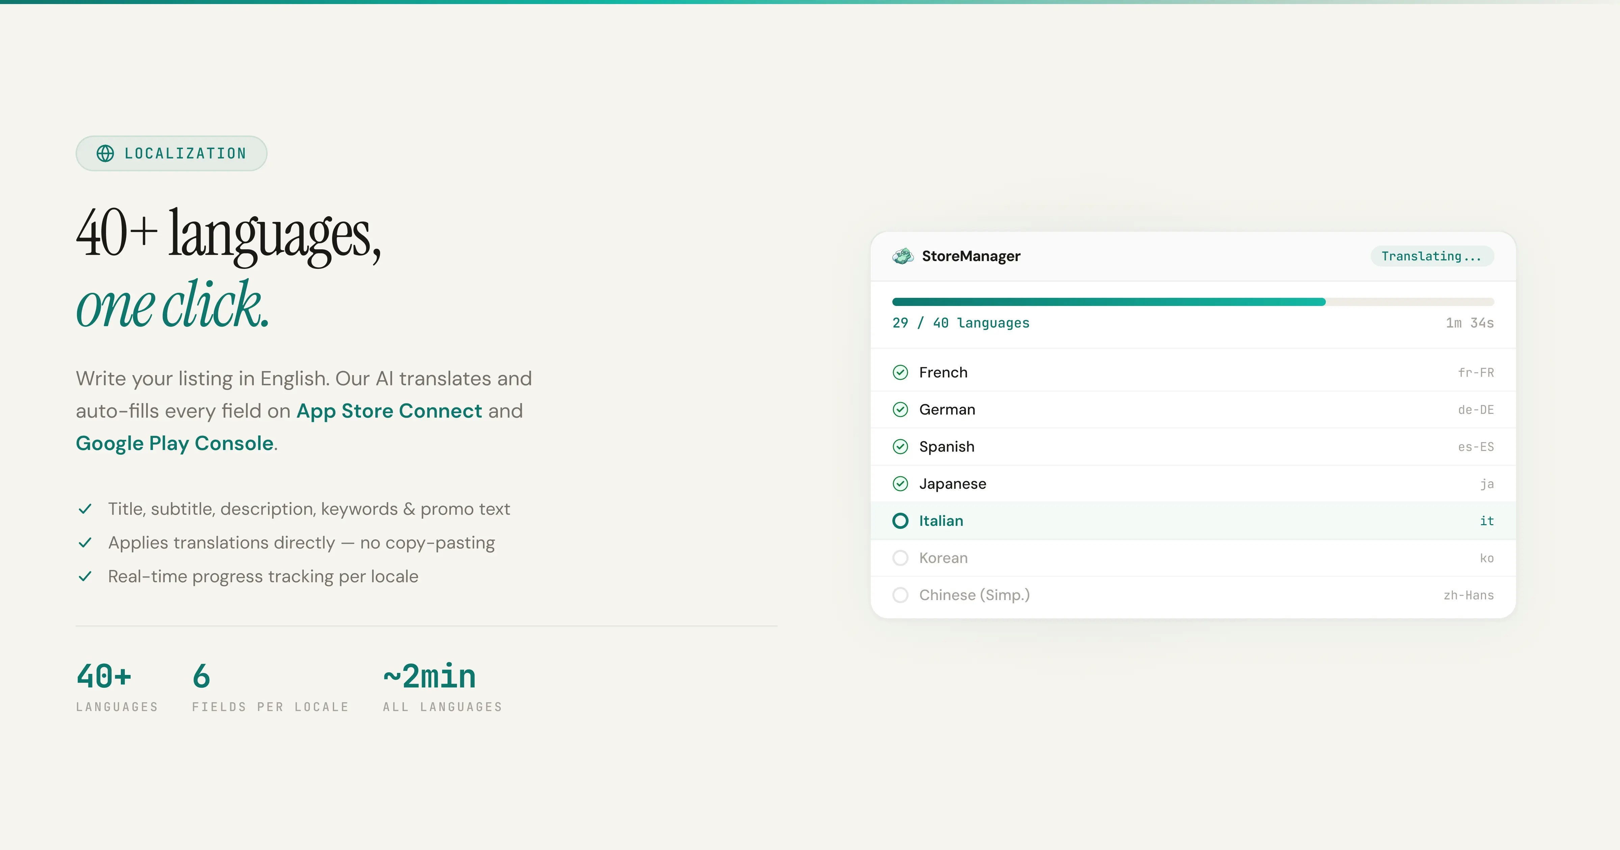Click the checkmark icon beside German
The width and height of the screenshot is (1620, 850).
click(900, 409)
